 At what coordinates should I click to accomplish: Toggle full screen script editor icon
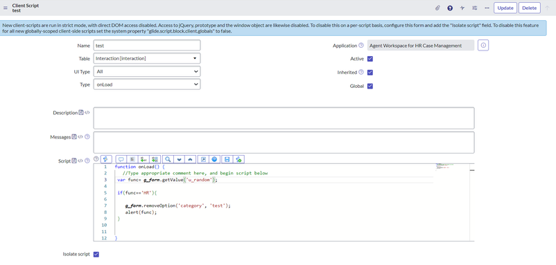pyautogui.click(x=203, y=159)
